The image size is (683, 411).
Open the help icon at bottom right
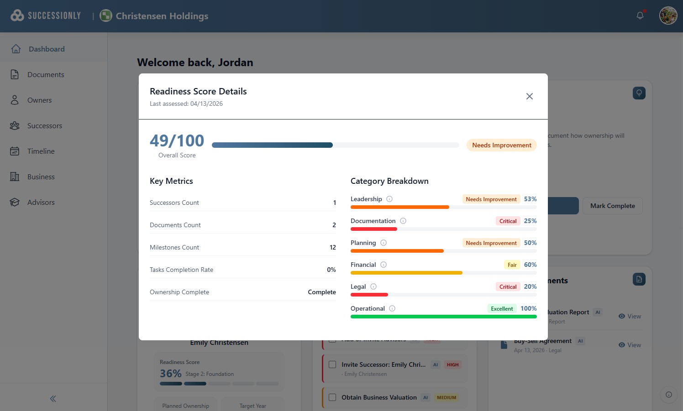click(x=668, y=395)
